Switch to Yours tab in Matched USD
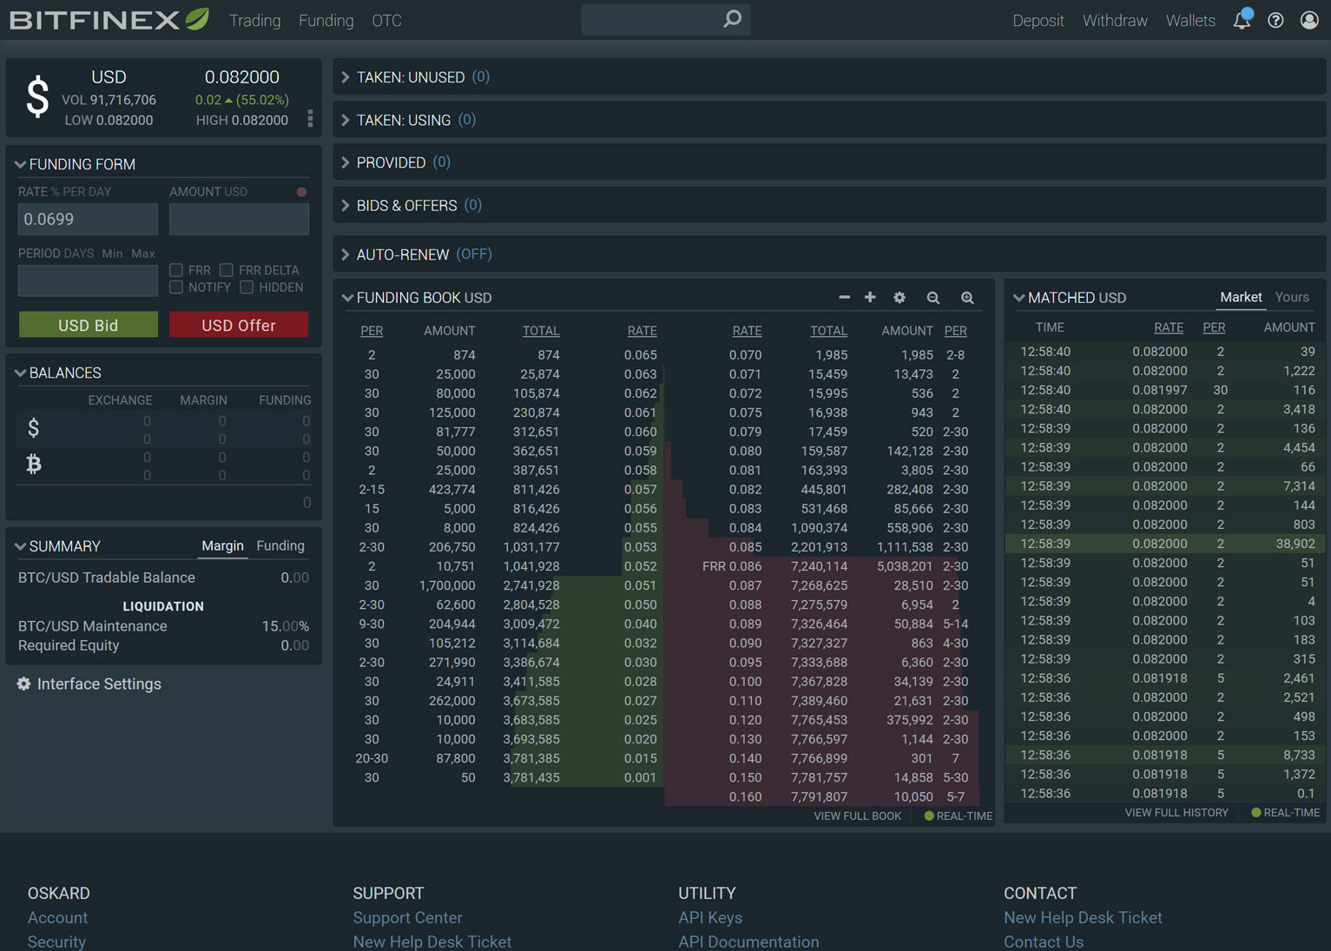The width and height of the screenshot is (1331, 951). point(1292,297)
